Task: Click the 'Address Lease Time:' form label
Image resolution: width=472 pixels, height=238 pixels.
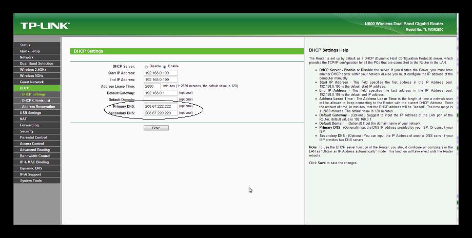Action: point(117,87)
